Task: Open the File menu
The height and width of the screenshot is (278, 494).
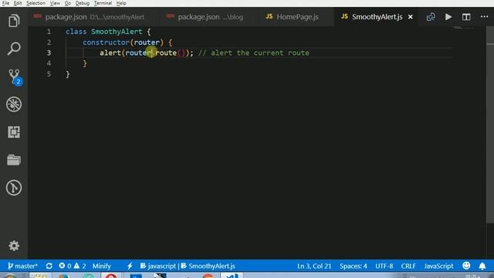Action: point(5,3)
